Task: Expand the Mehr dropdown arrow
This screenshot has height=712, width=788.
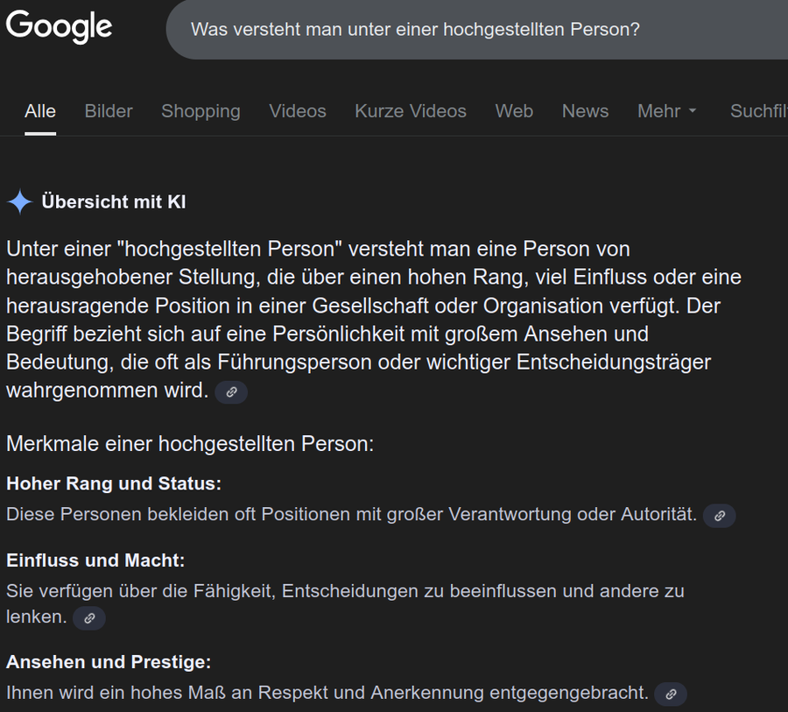Action: pyautogui.click(x=693, y=110)
